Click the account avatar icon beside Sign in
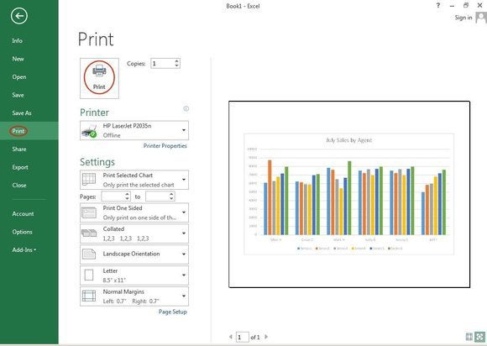The width and height of the screenshot is (487, 346). [x=481, y=18]
